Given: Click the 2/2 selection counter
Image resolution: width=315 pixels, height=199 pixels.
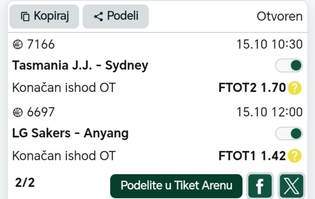Looking at the screenshot, I should point(25,183).
